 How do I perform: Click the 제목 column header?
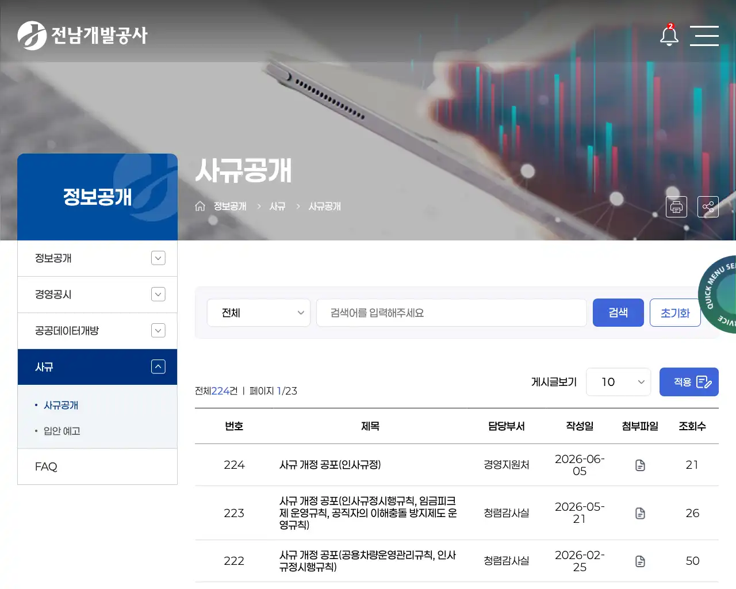pos(370,426)
